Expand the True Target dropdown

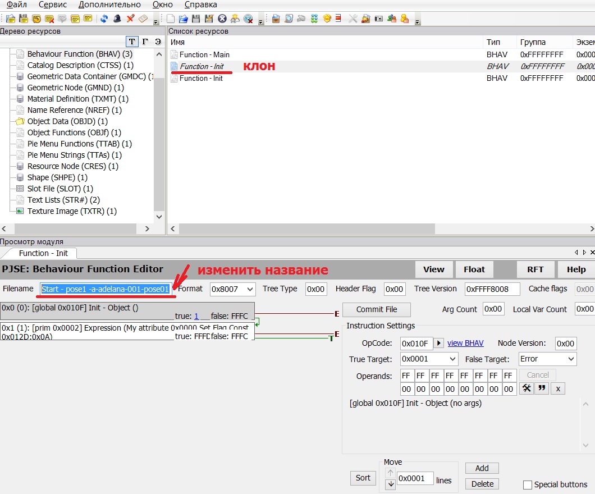pos(429,359)
